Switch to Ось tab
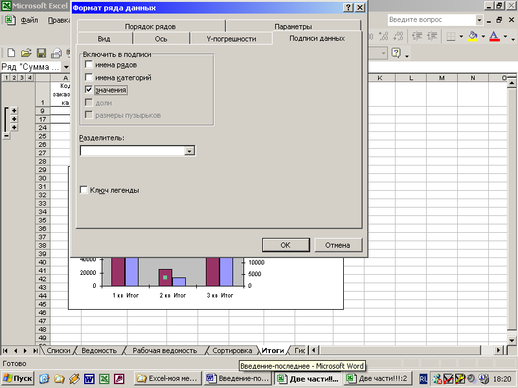The height and width of the screenshot is (388, 518). click(161, 39)
